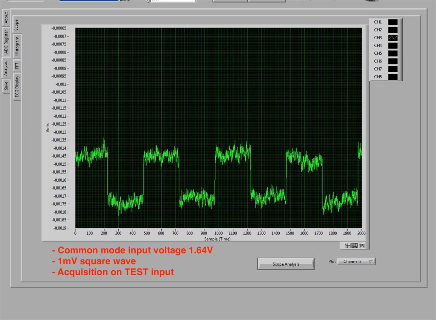Click the Scope Analysis button

pos(286,264)
